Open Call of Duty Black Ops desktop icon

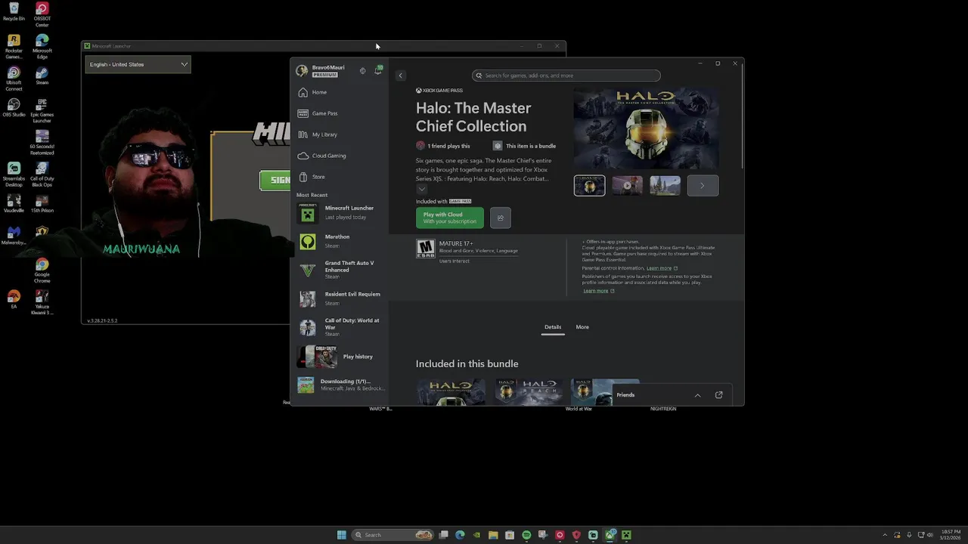pyautogui.click(x=42, y=174)
